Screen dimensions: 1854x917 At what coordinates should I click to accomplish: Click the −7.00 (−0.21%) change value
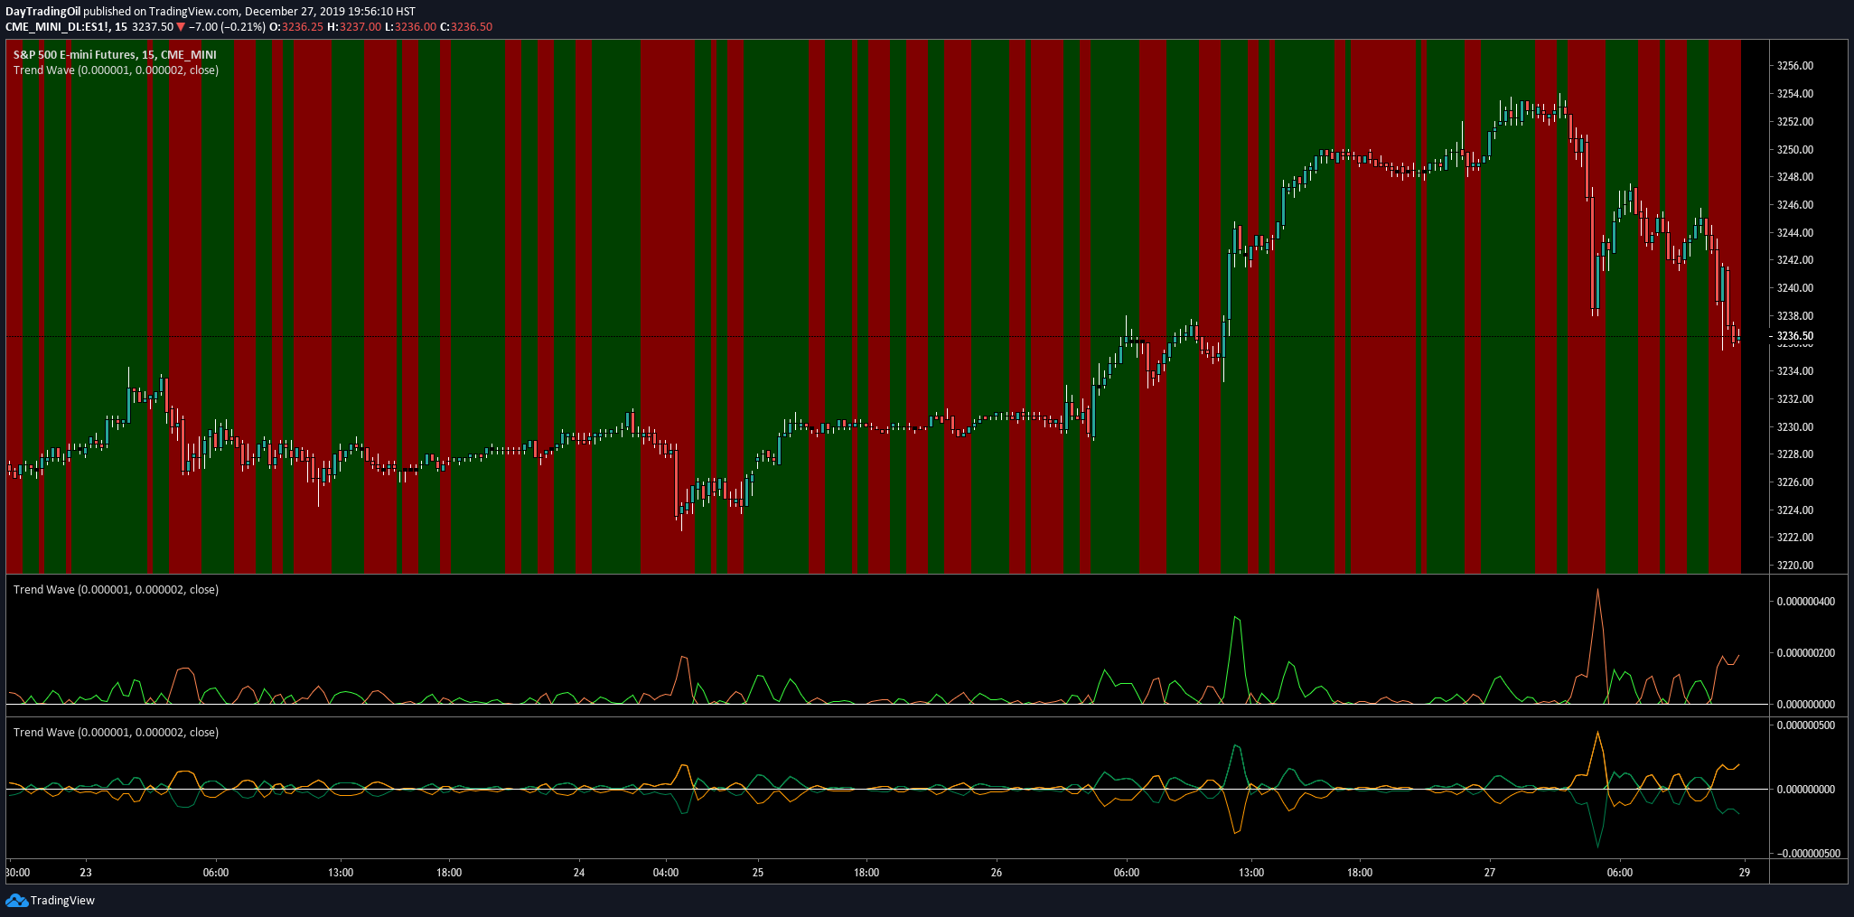tap(227, 27)
